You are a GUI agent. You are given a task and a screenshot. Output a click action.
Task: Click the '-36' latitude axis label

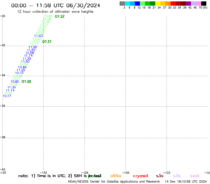click(x=3, y=106)
